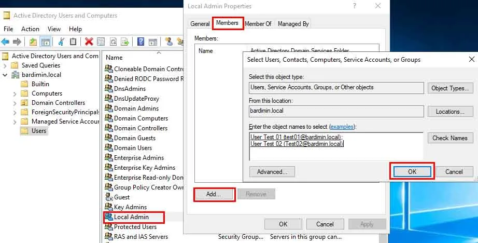The image size is (478, 243).
Task: Click the Create new user icon
Action: pyautogui.click(x=168, y=42)
